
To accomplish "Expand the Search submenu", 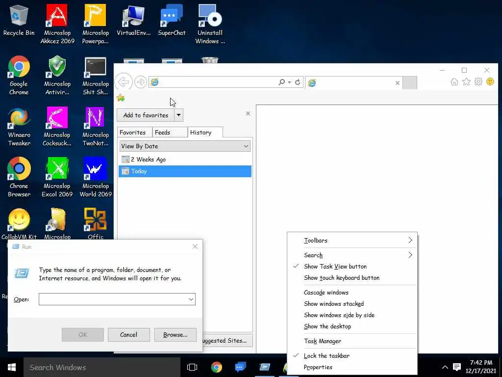I will coord(352,255).
